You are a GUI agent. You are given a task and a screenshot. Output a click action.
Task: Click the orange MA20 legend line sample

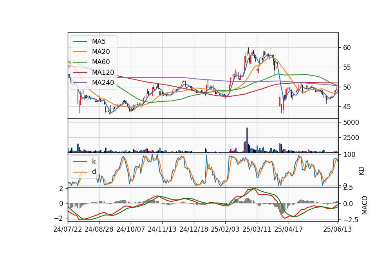coord(80,52)
